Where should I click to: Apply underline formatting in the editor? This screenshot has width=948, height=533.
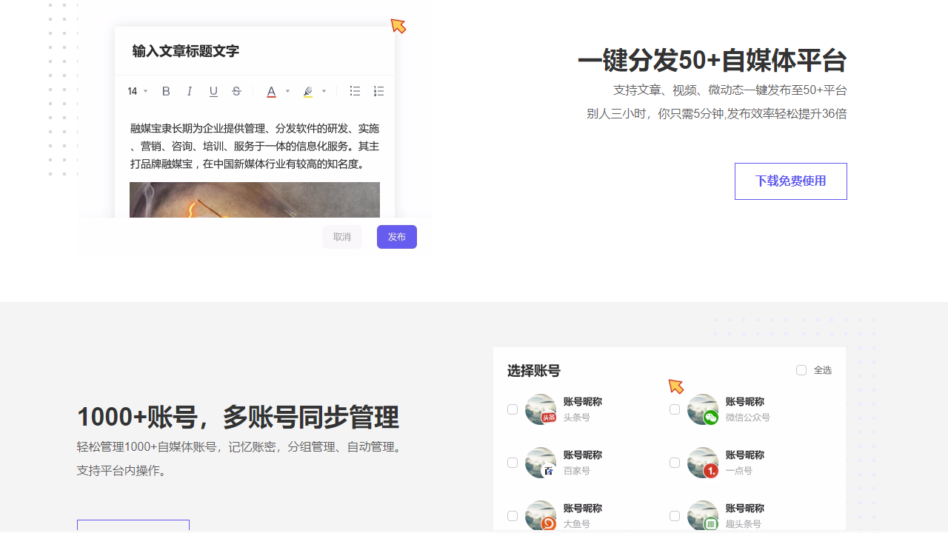(213, 91)
